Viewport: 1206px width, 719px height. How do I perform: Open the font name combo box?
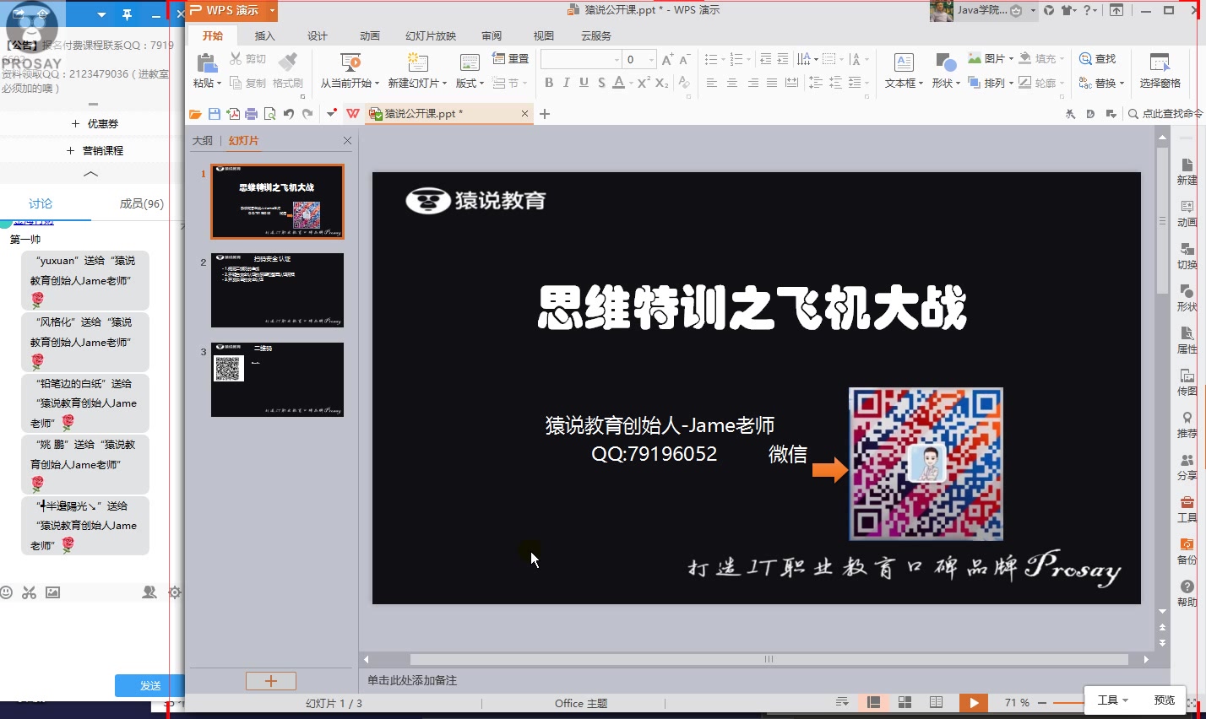(x=580, y=59)
